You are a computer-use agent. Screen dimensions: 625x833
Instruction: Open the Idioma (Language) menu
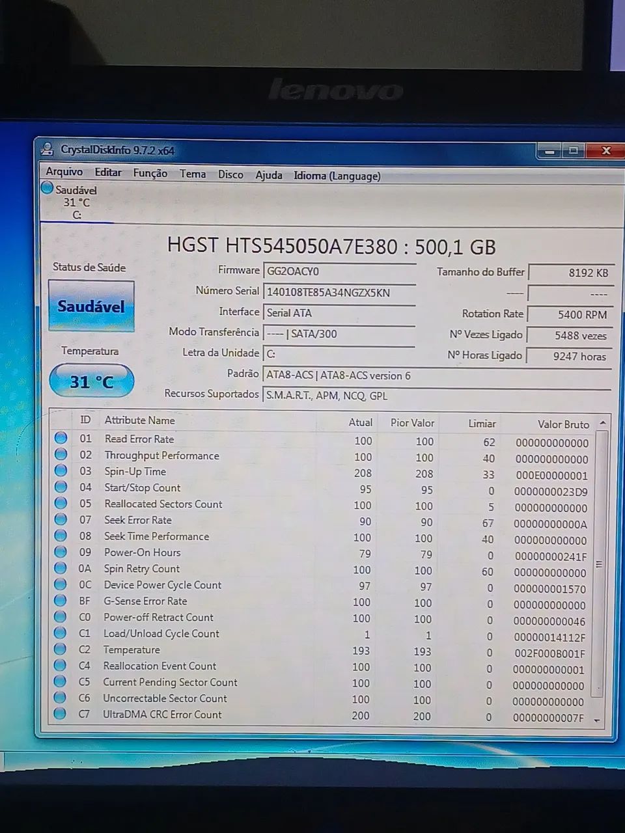(337, 176)
